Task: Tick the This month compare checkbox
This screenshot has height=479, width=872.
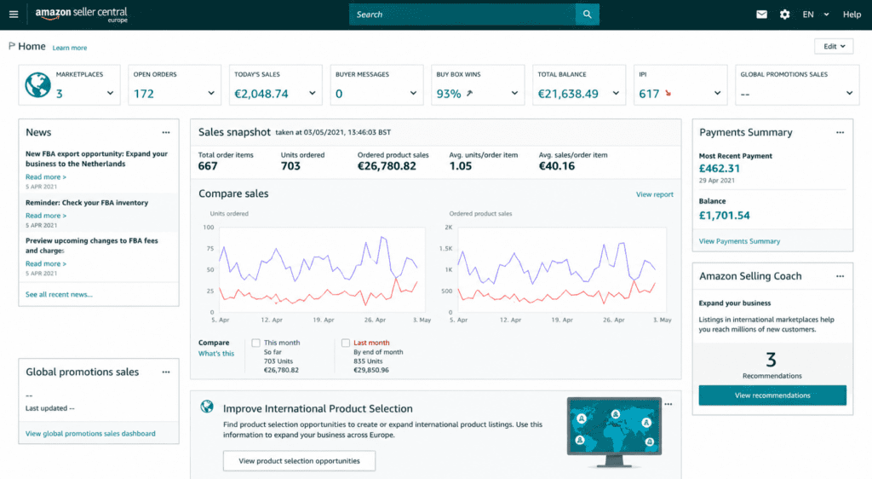Action: click(255, 343)
